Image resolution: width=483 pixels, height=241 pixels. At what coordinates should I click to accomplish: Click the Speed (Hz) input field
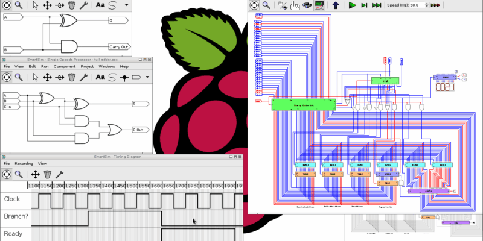tap(417, 5)
